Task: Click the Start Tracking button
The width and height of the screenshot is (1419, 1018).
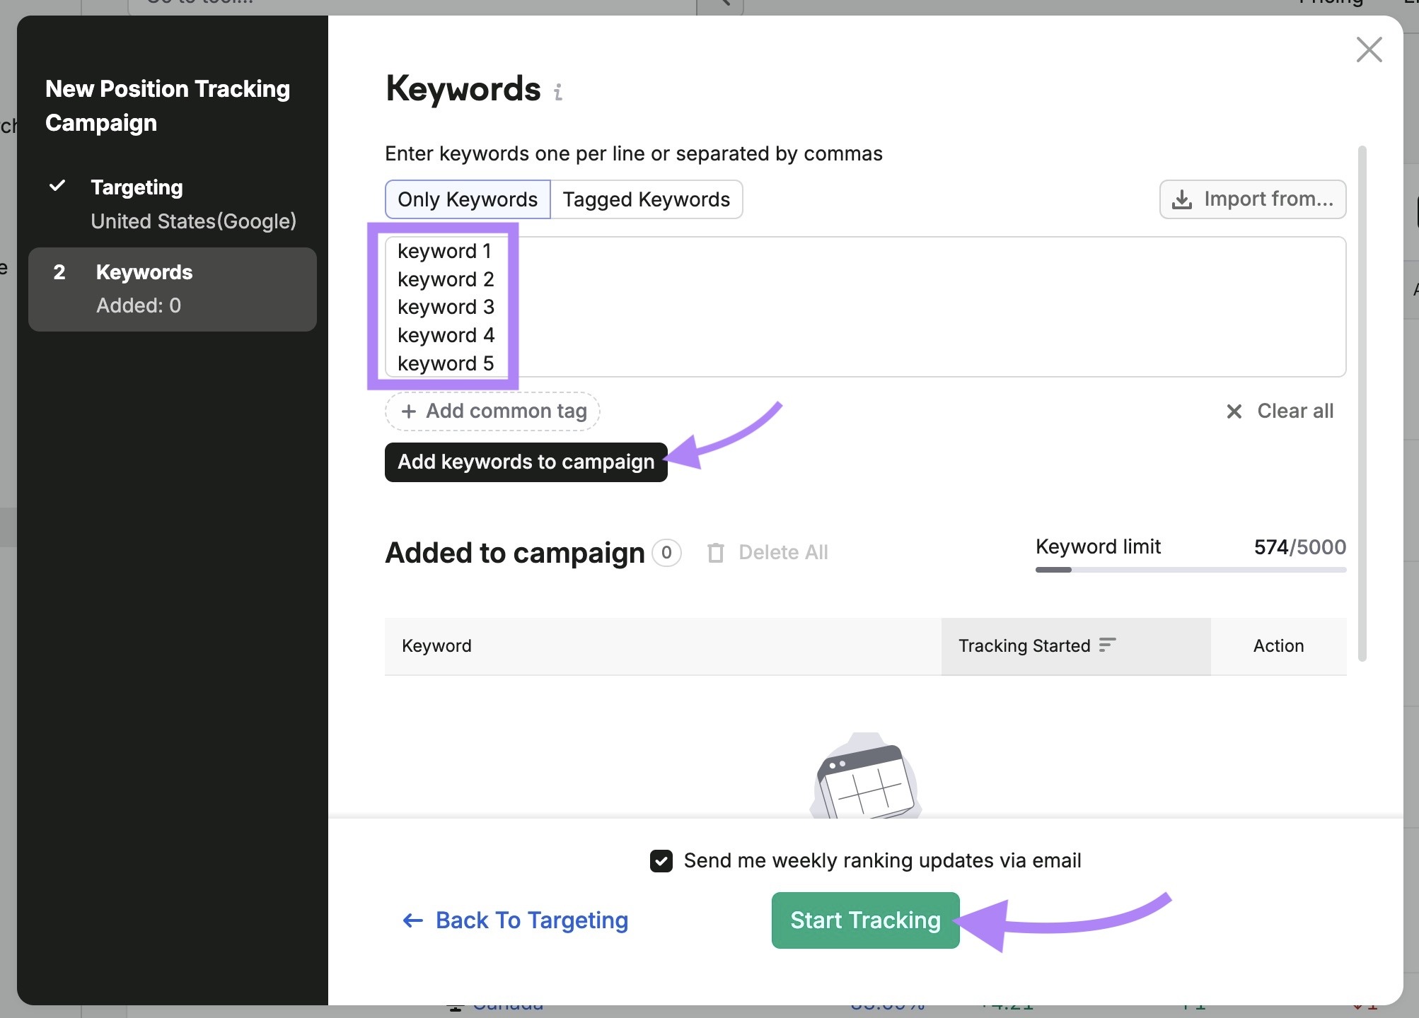Action: [x=865, y=920]
